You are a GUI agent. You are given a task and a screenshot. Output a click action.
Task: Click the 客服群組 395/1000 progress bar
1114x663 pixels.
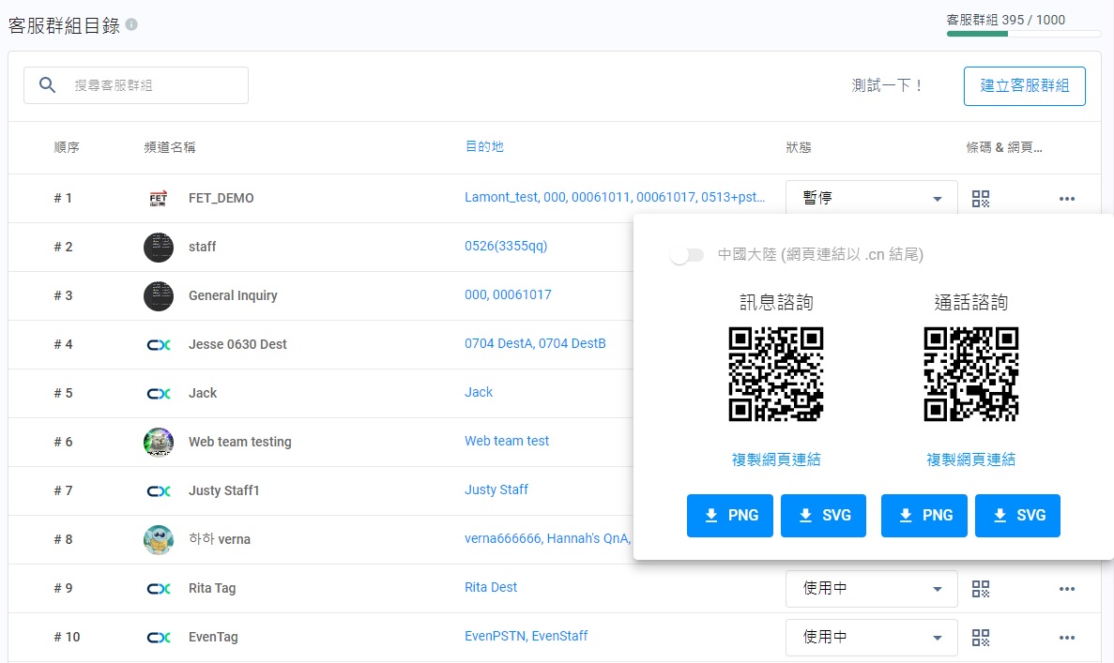(x=1023, y=34)
